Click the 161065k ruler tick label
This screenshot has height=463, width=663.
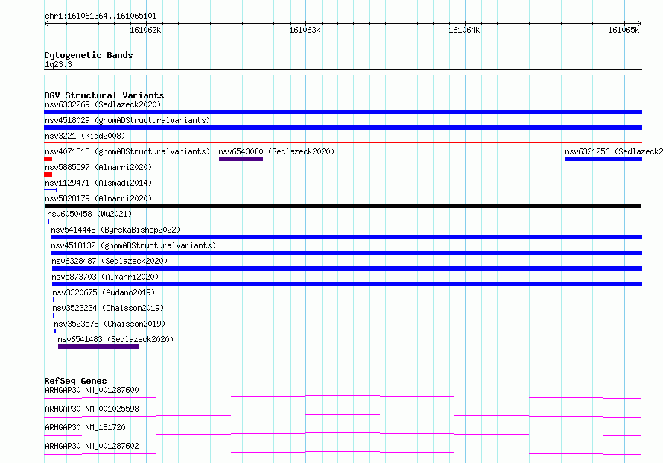pos(624,30)
